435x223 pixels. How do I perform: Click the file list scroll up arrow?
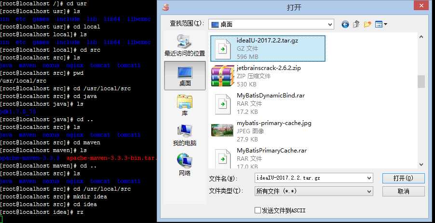click(421, 37)
